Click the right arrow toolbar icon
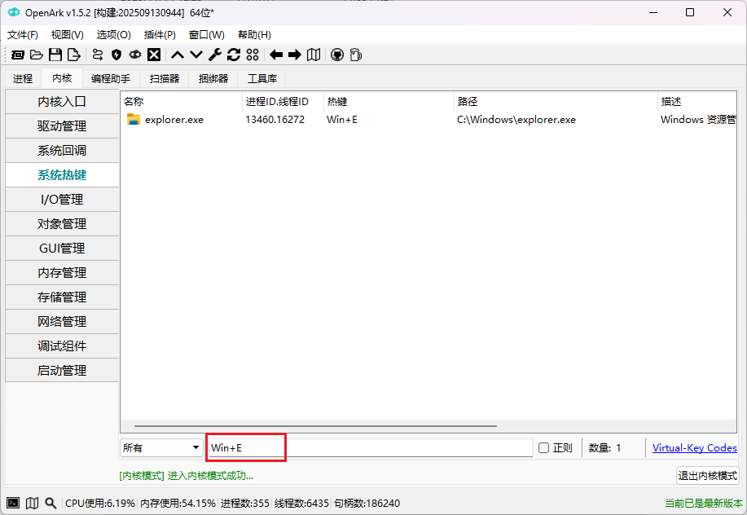This screenshot has width=747, height=515. (295, 55)
